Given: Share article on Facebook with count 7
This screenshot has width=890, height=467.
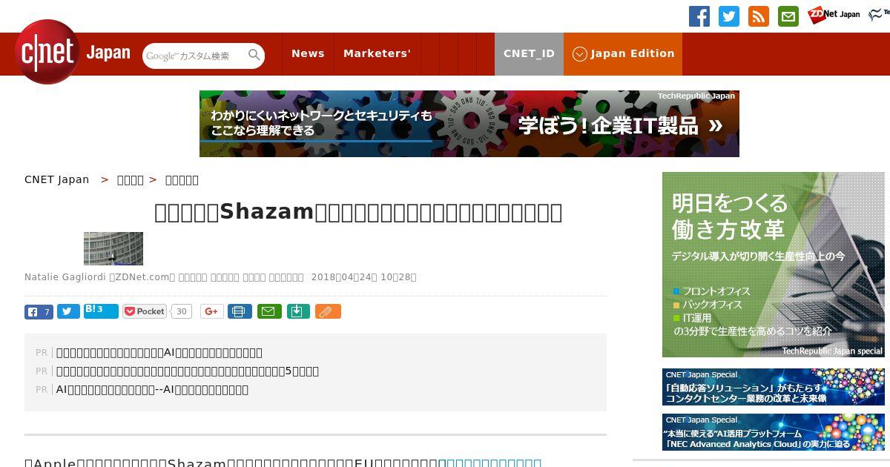Looking at the screenshot, I should pos(39,311).
